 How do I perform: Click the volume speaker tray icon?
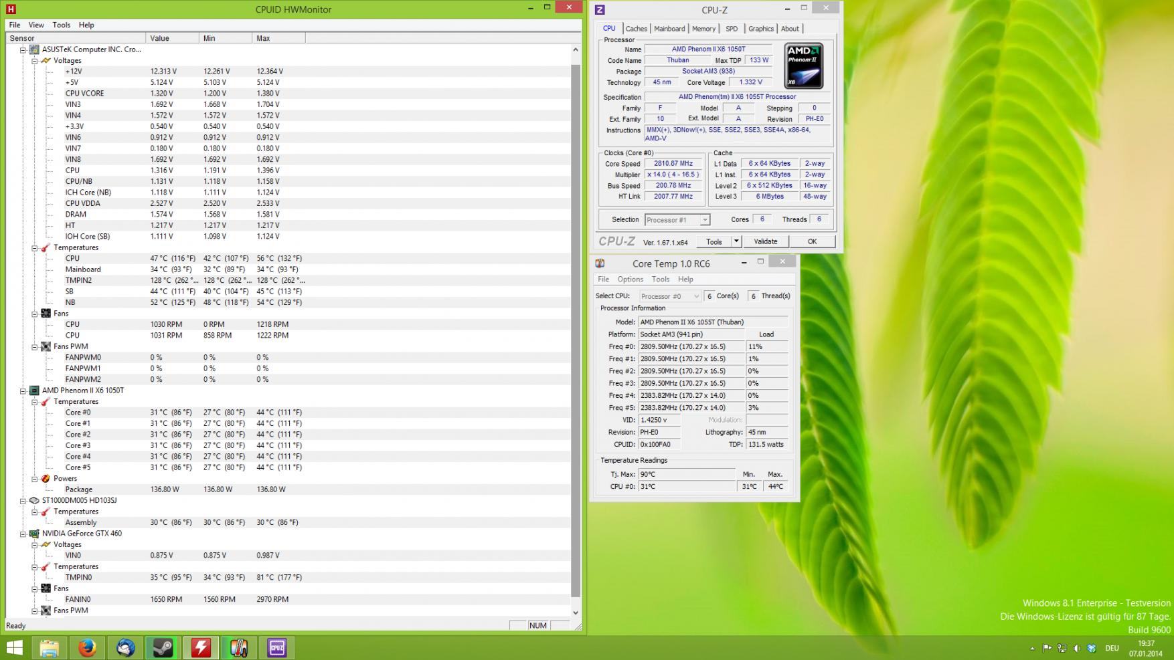pos(1077,649)
